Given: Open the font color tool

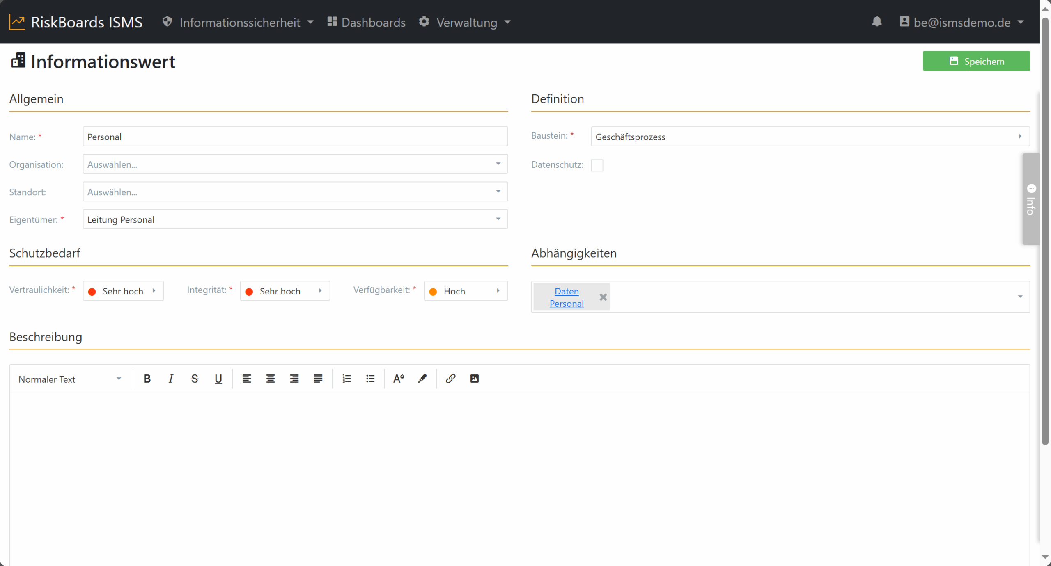Looking at the screenshot, I should click(398, 379).
